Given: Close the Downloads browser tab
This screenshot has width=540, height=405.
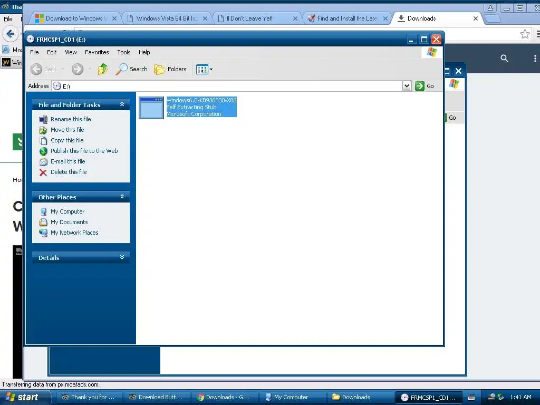Looking at the screenshot, I should pos(476,18).
